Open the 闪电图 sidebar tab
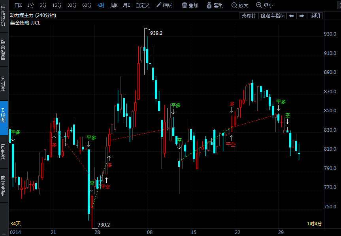The image size is (341, 236). 4,151
